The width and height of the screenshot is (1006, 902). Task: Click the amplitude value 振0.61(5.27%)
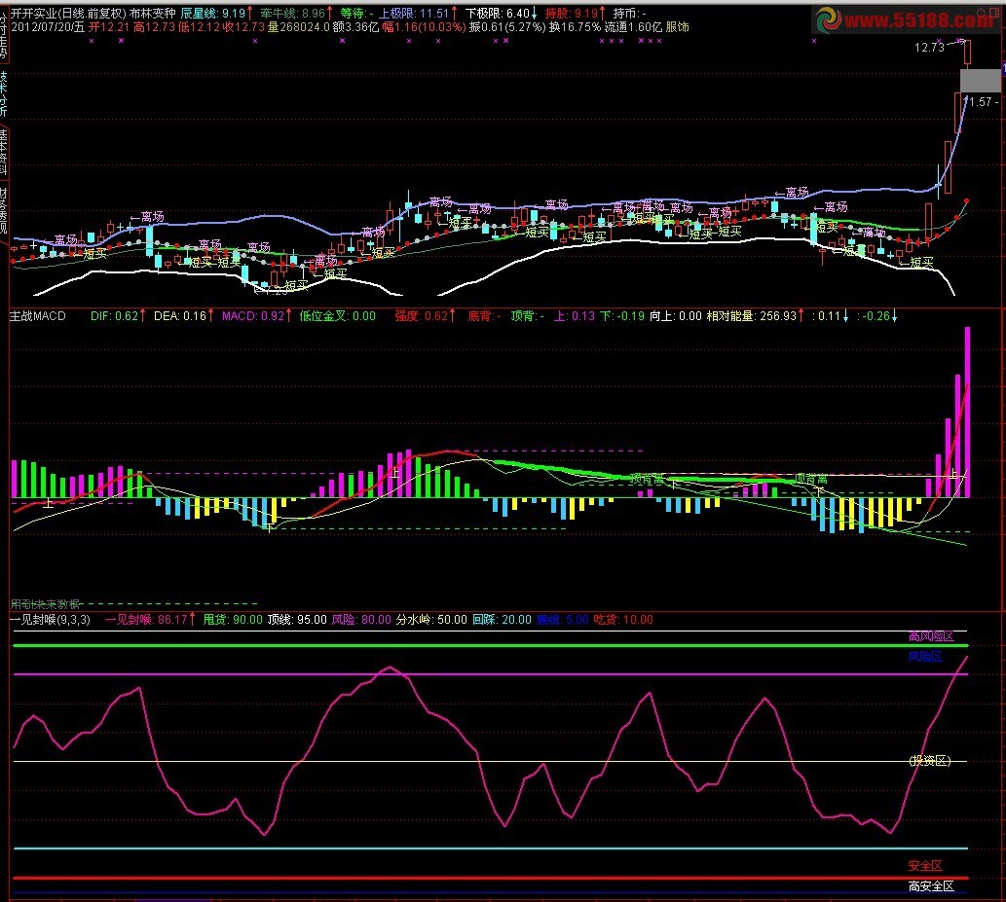(x=507, y=27)
